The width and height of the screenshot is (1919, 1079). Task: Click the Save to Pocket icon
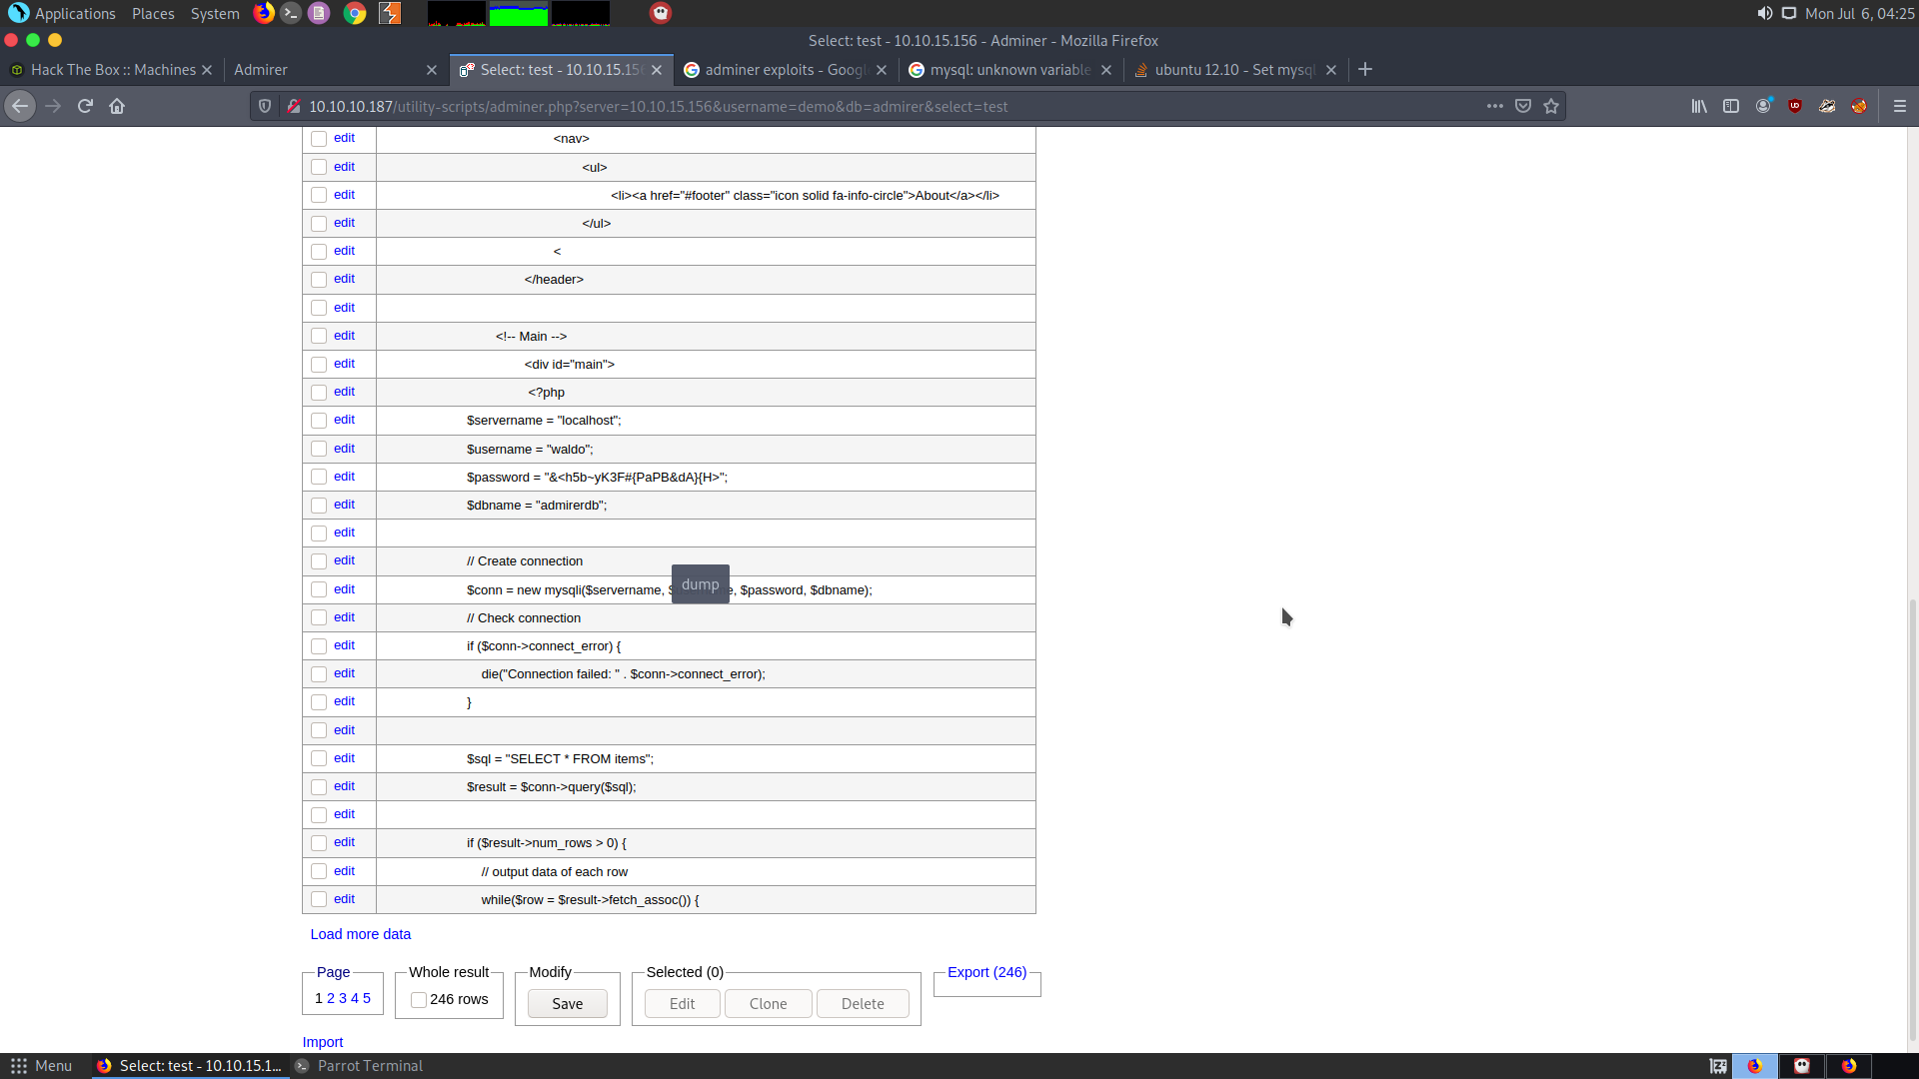[1523, 106]
